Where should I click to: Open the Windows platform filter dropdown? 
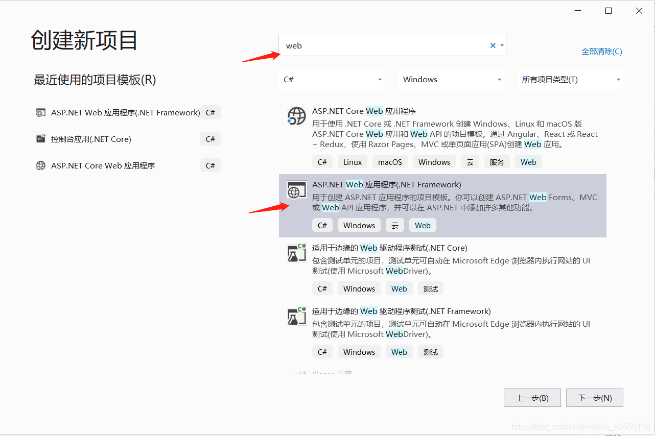pyautogui.click(x=451, y=80)
